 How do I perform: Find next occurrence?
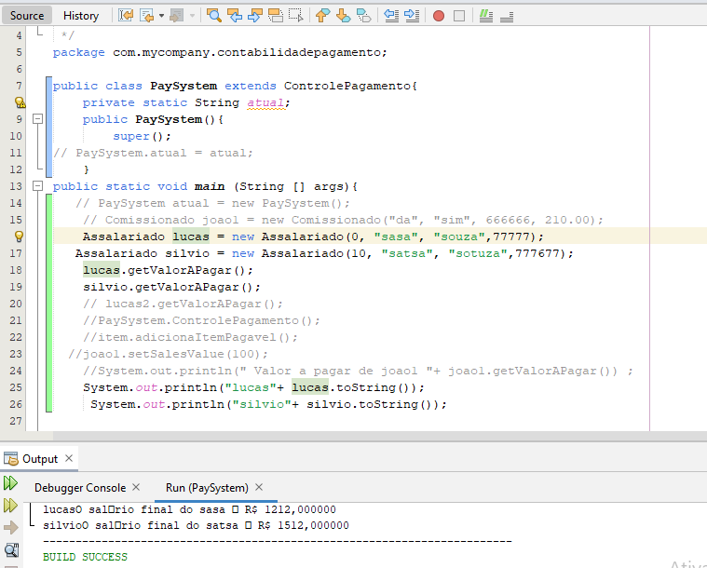[254, 16]
